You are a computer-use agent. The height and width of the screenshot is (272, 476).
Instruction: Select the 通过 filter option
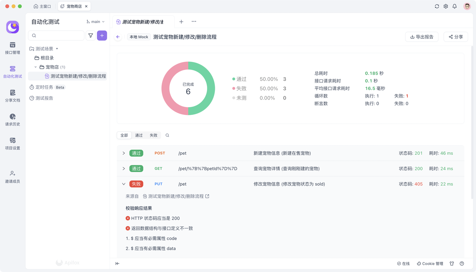[139, 135]
